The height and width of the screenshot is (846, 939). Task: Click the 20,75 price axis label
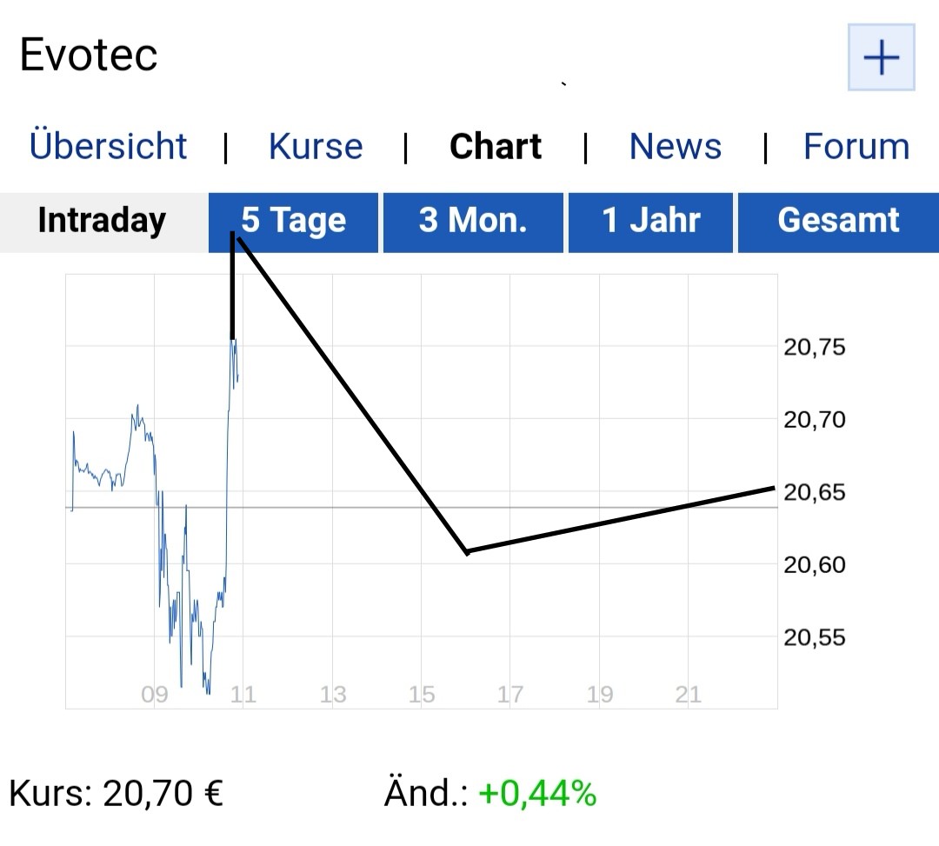pos(815,348)
